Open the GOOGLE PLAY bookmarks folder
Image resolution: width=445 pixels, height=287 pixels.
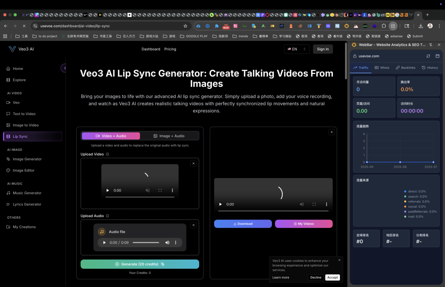click(194, 36)
